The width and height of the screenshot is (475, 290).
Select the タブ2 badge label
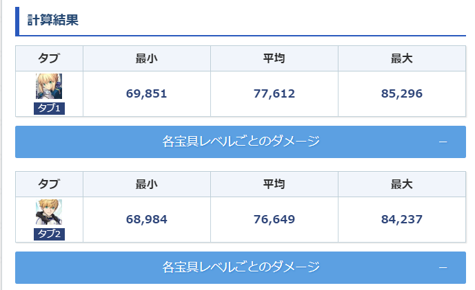pos(49,234)
